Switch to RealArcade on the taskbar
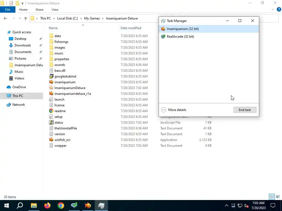 (x=74, y=206)
